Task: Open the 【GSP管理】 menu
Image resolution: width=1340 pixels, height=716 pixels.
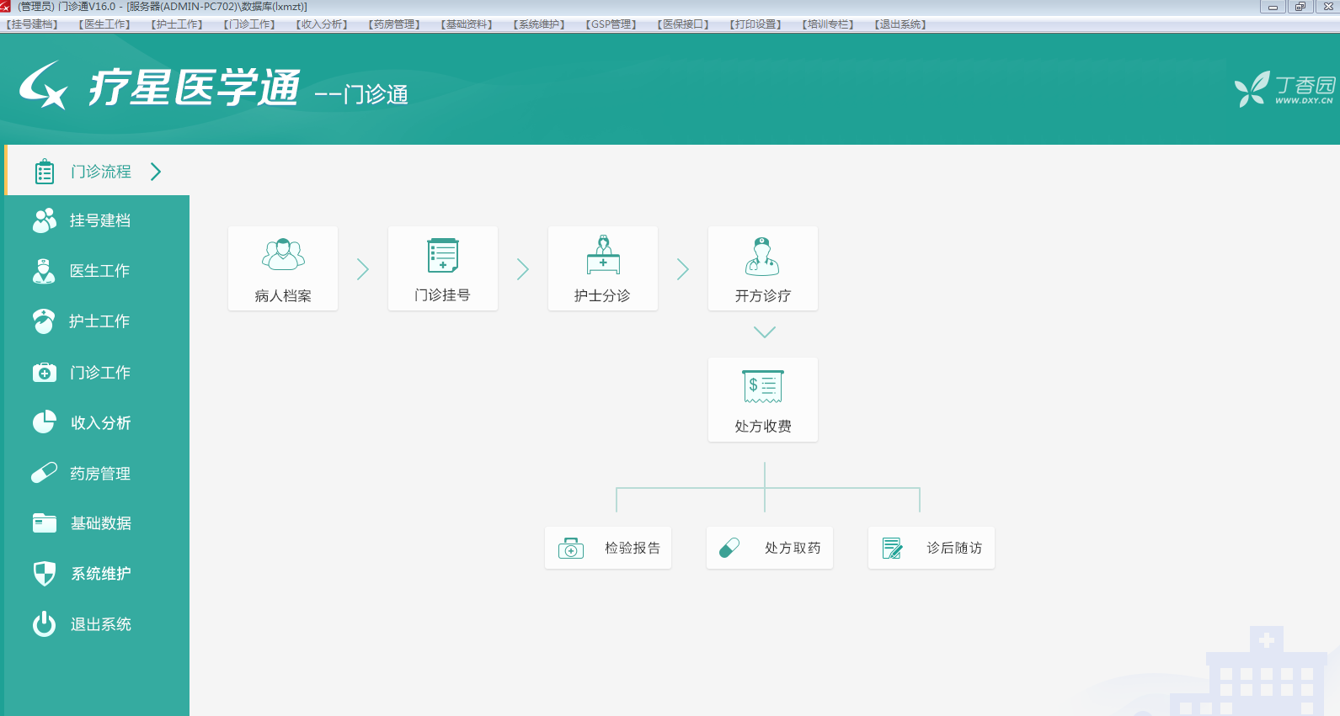Action: pos(611,24)
